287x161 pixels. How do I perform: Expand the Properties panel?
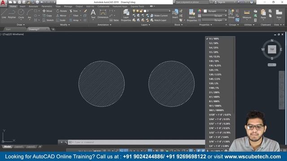(x=205, y=25)
